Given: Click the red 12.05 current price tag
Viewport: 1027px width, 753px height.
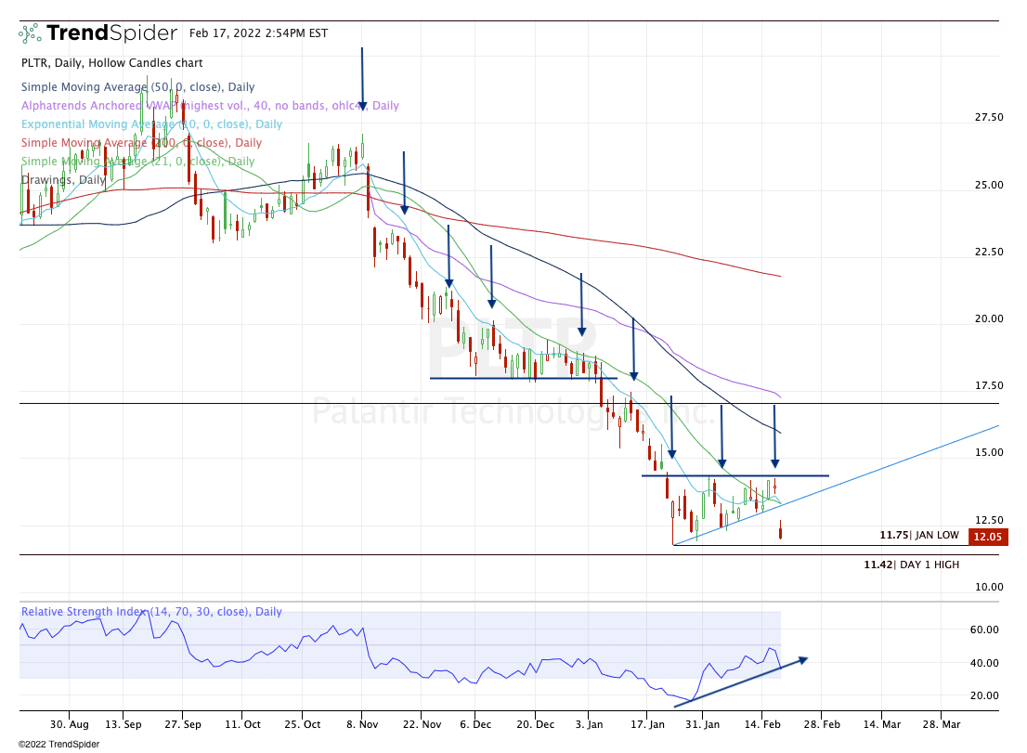Looking at the screenshot, I should tap(983, 536).
